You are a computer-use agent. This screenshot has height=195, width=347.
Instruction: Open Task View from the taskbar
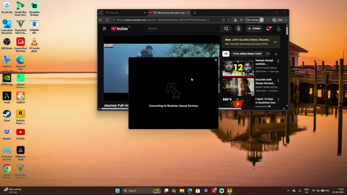click(166, 191)
